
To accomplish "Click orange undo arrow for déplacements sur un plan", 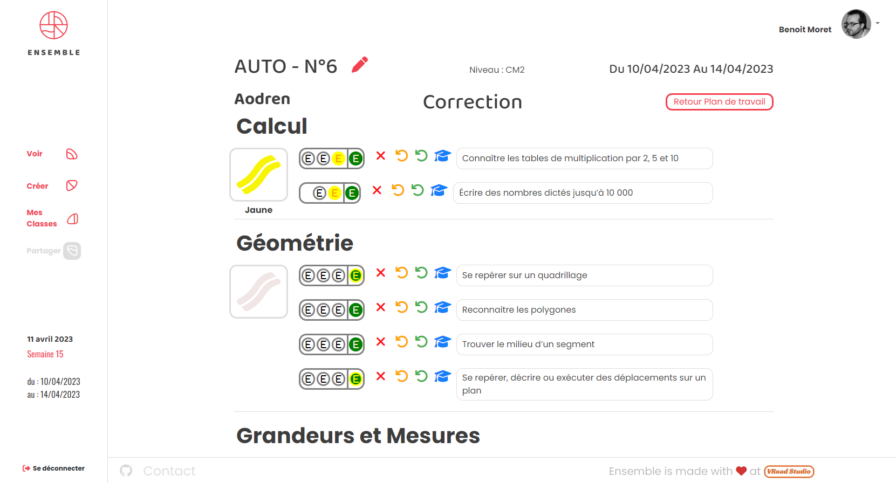I will pyautogui.click(x=402, y=376).
